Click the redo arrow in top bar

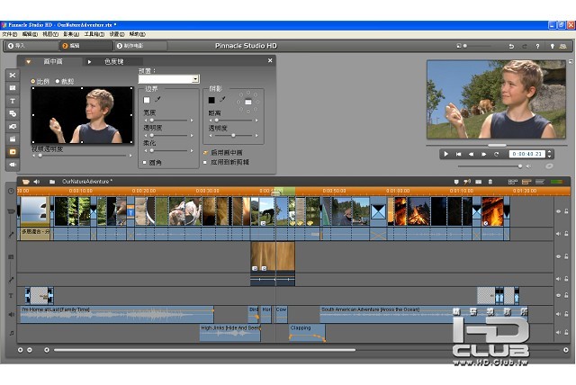[x=525, y=46]
